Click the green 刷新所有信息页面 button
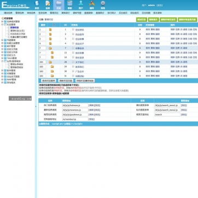 [188, 20]
